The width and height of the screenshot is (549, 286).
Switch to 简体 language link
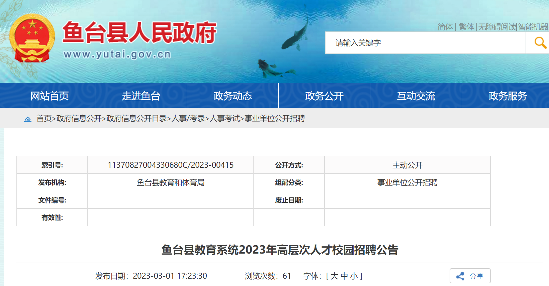(445, 27)
